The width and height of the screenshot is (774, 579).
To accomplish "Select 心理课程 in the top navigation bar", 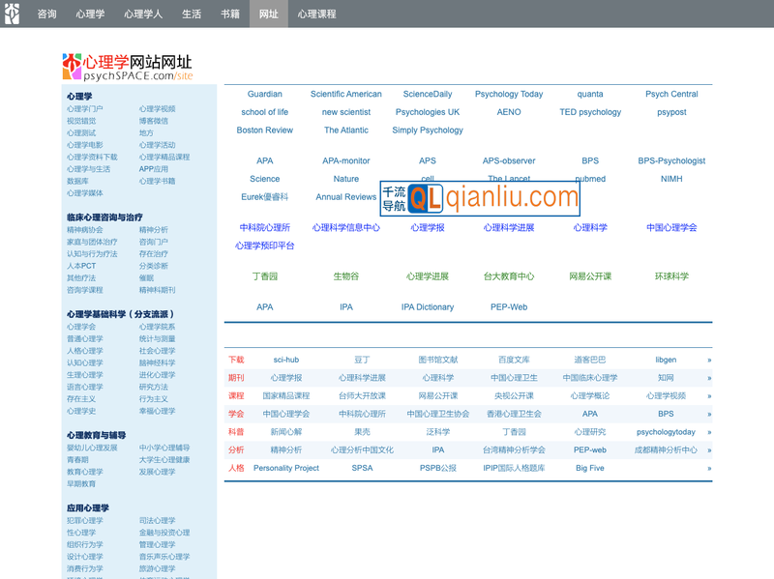I will tap(316, 14).
